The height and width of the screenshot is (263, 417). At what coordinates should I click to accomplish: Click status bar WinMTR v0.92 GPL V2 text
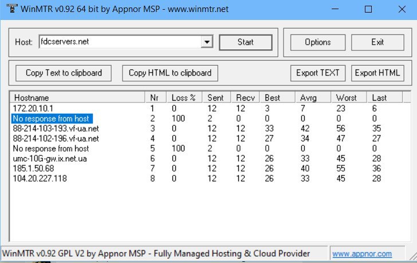coord(156,254)
